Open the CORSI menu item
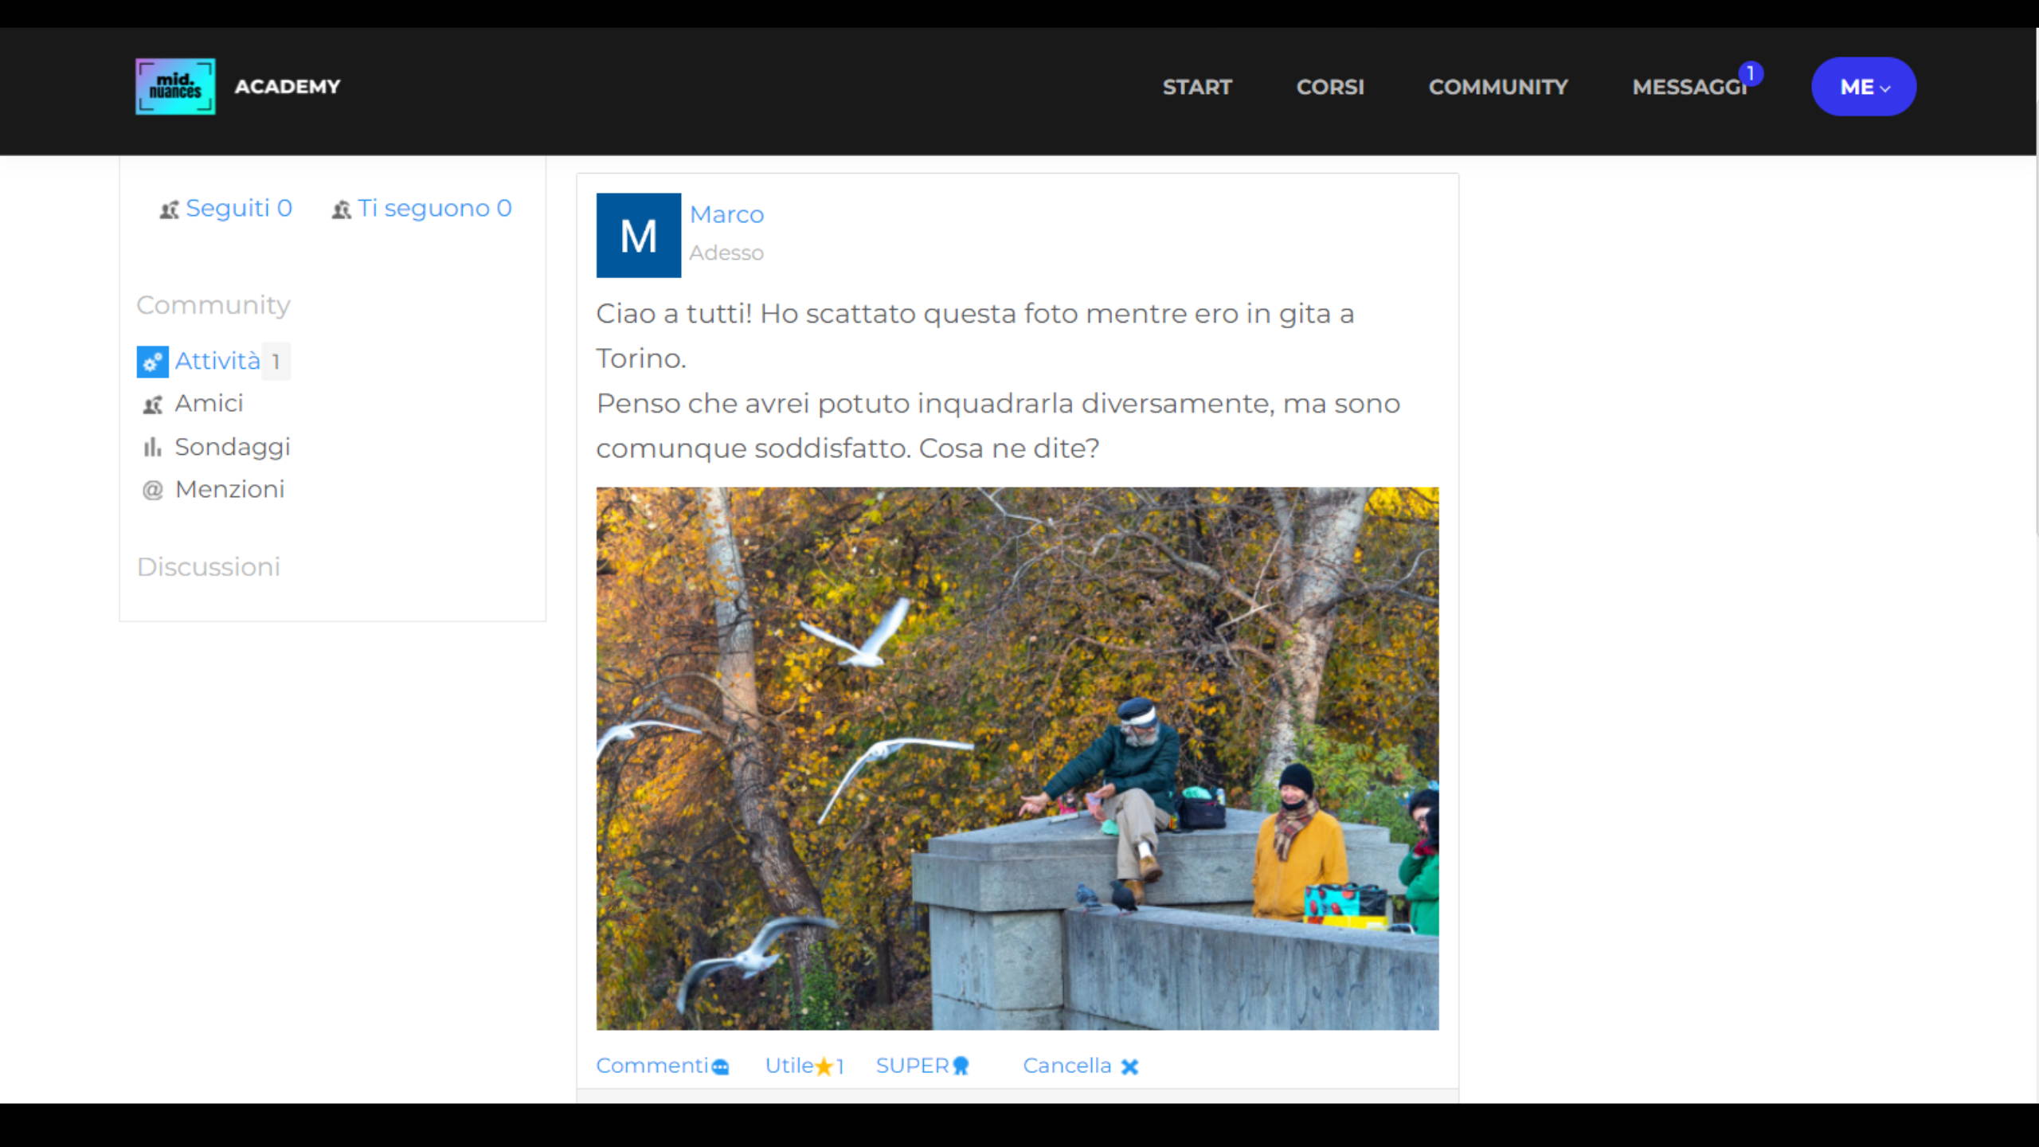Screen dimensions: 2039x1147 click(x=1330, y=87)
